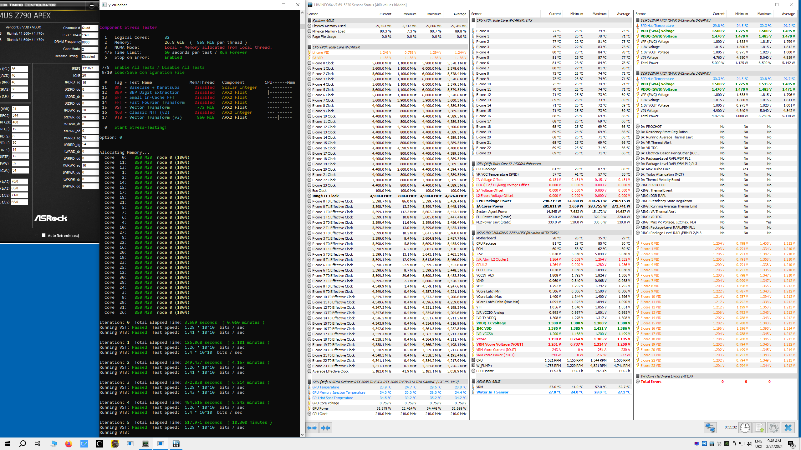Image resolution: width=801 pixels, height=450 pixels.
Task: Collapse the ASUS EC: ASUS group
Action: tap(473, 382)
